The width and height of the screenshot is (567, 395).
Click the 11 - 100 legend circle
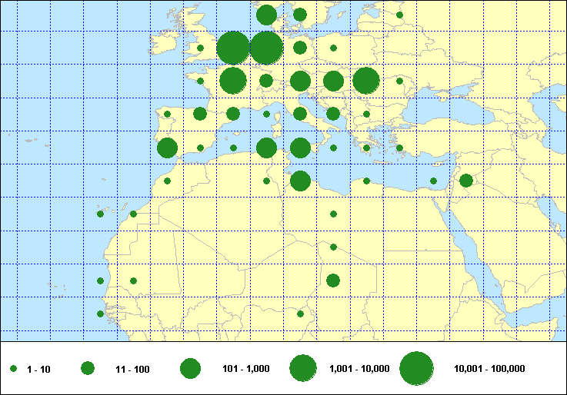pos(88,369)
